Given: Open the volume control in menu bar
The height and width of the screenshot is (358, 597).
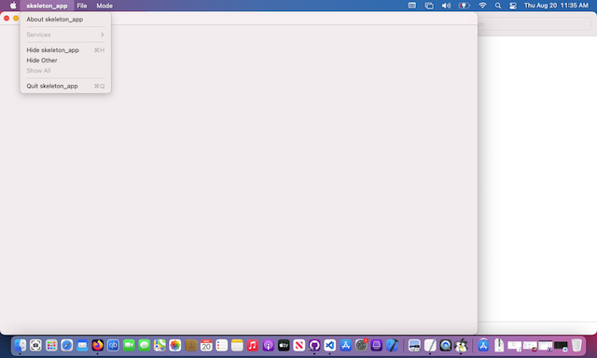Looking at the screenshot, I should (x=446, y=6).
